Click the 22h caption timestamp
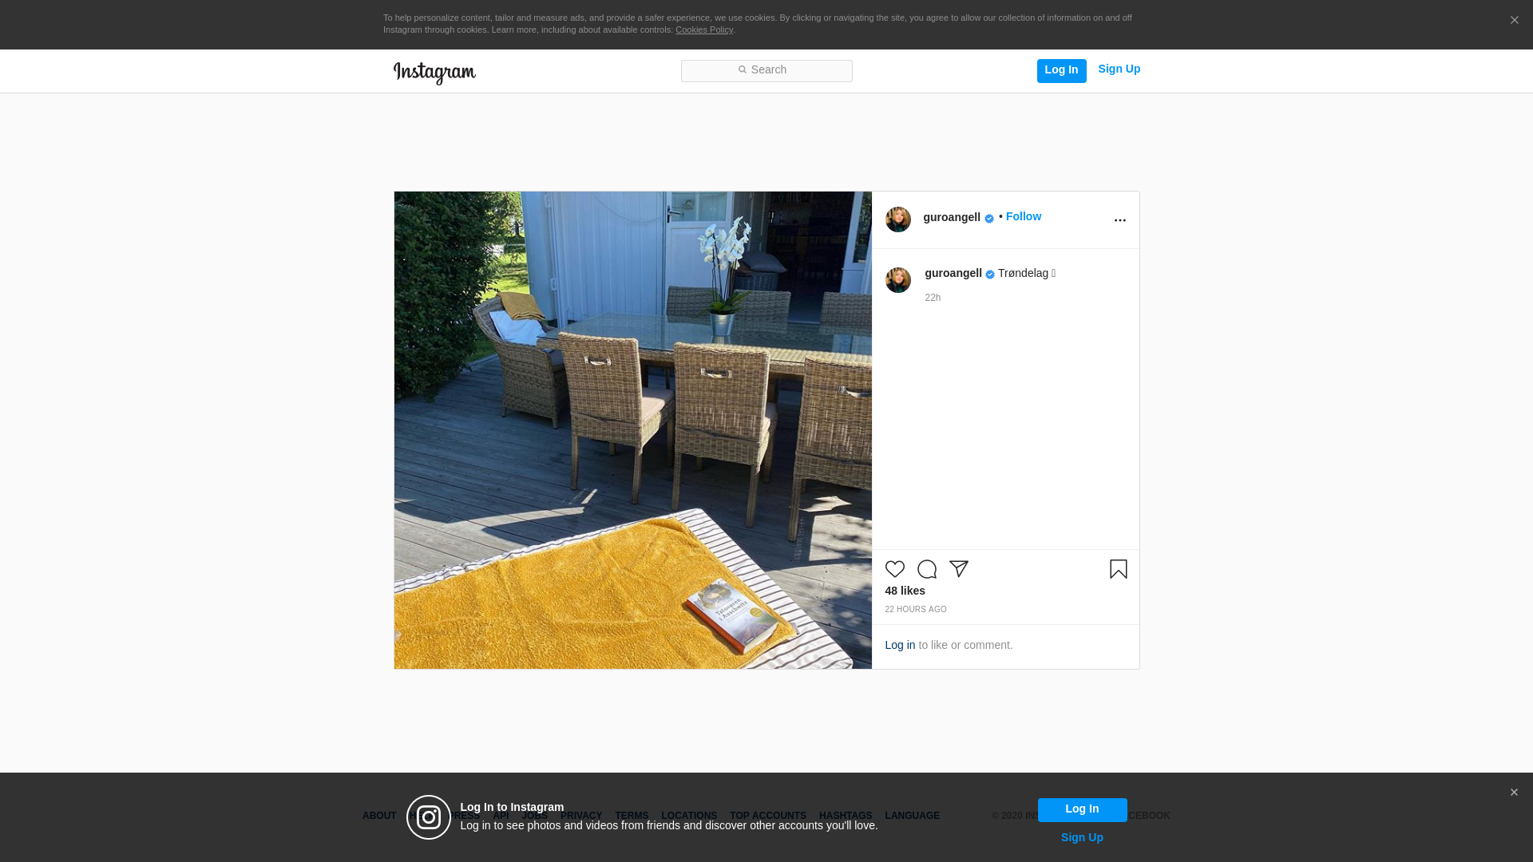The image size is (1533, 862). [x=933, y=298]
